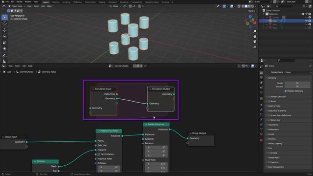Viewport: 313px width, 176px height.
Task: Click the Z axis blue gizmo circle
Action: coord(250,17)
